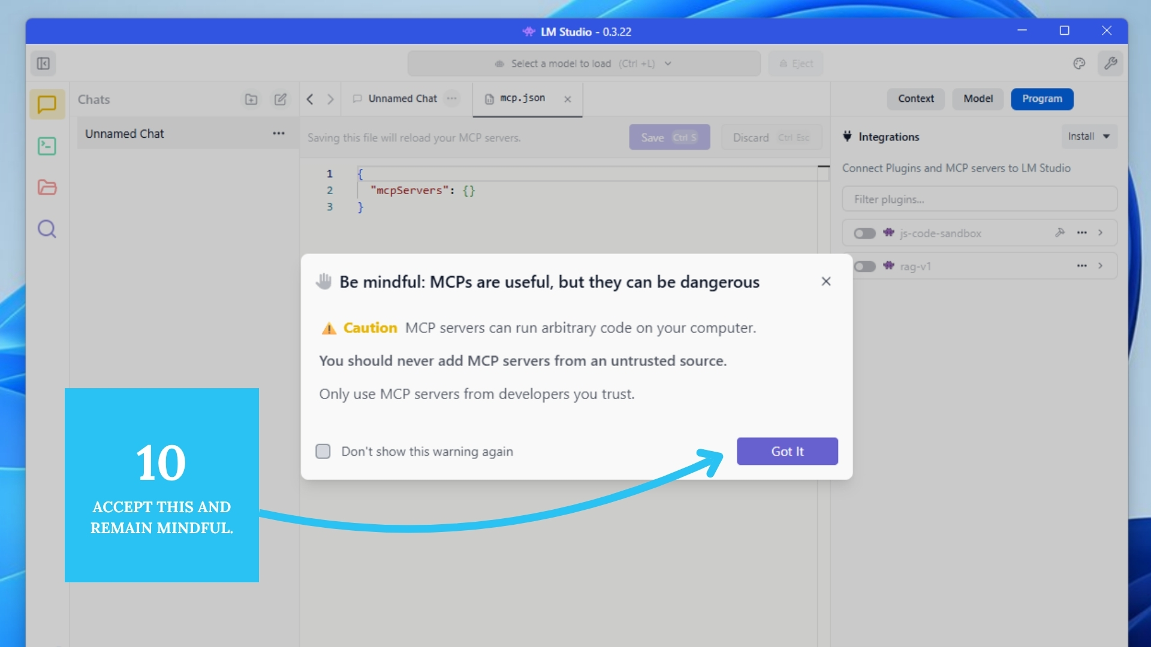Minimize the LM Studio window
This screenshot has height=647, width=1151.
1022,31
